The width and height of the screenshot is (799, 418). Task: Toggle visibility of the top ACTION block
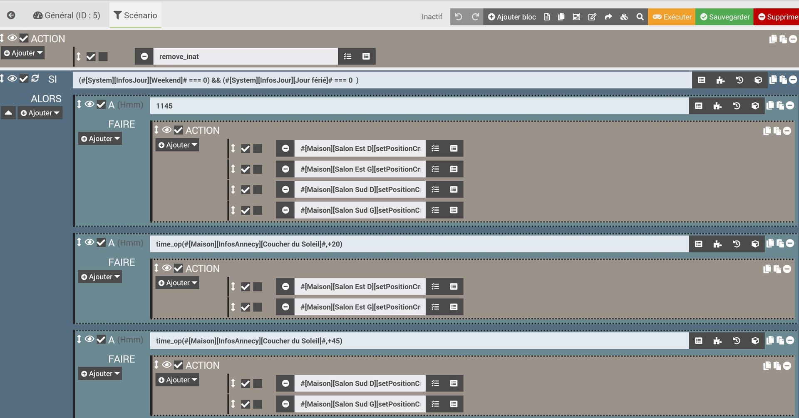tap(12, 38)
